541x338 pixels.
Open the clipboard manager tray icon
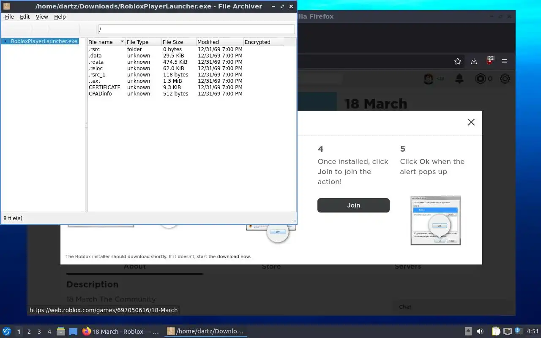(496, 332)
